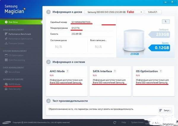Show help tooltip for AHCI Mode
The width and height of the screenshot is (178, 126).
[x=68, y=71]
